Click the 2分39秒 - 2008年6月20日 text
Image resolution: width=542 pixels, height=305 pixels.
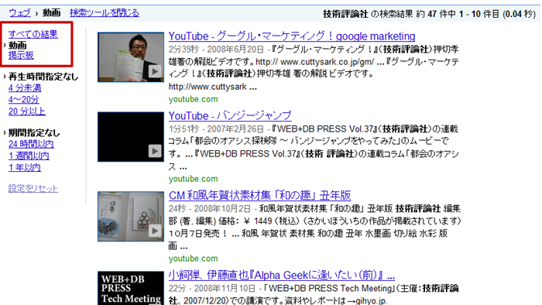[216, 50]
